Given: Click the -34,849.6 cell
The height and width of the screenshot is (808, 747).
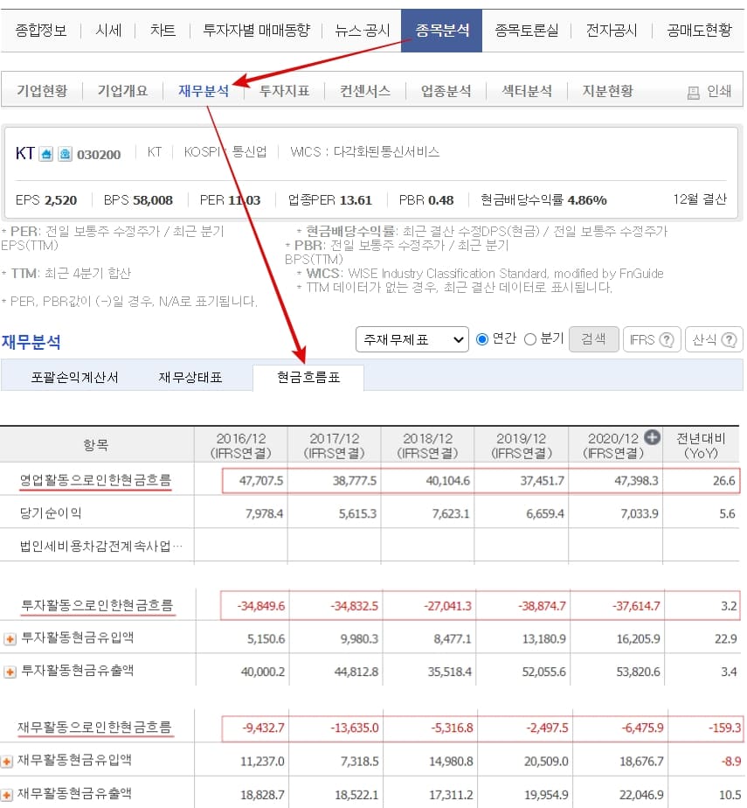Looking at the screenshot, I should [x=261, y=606].
